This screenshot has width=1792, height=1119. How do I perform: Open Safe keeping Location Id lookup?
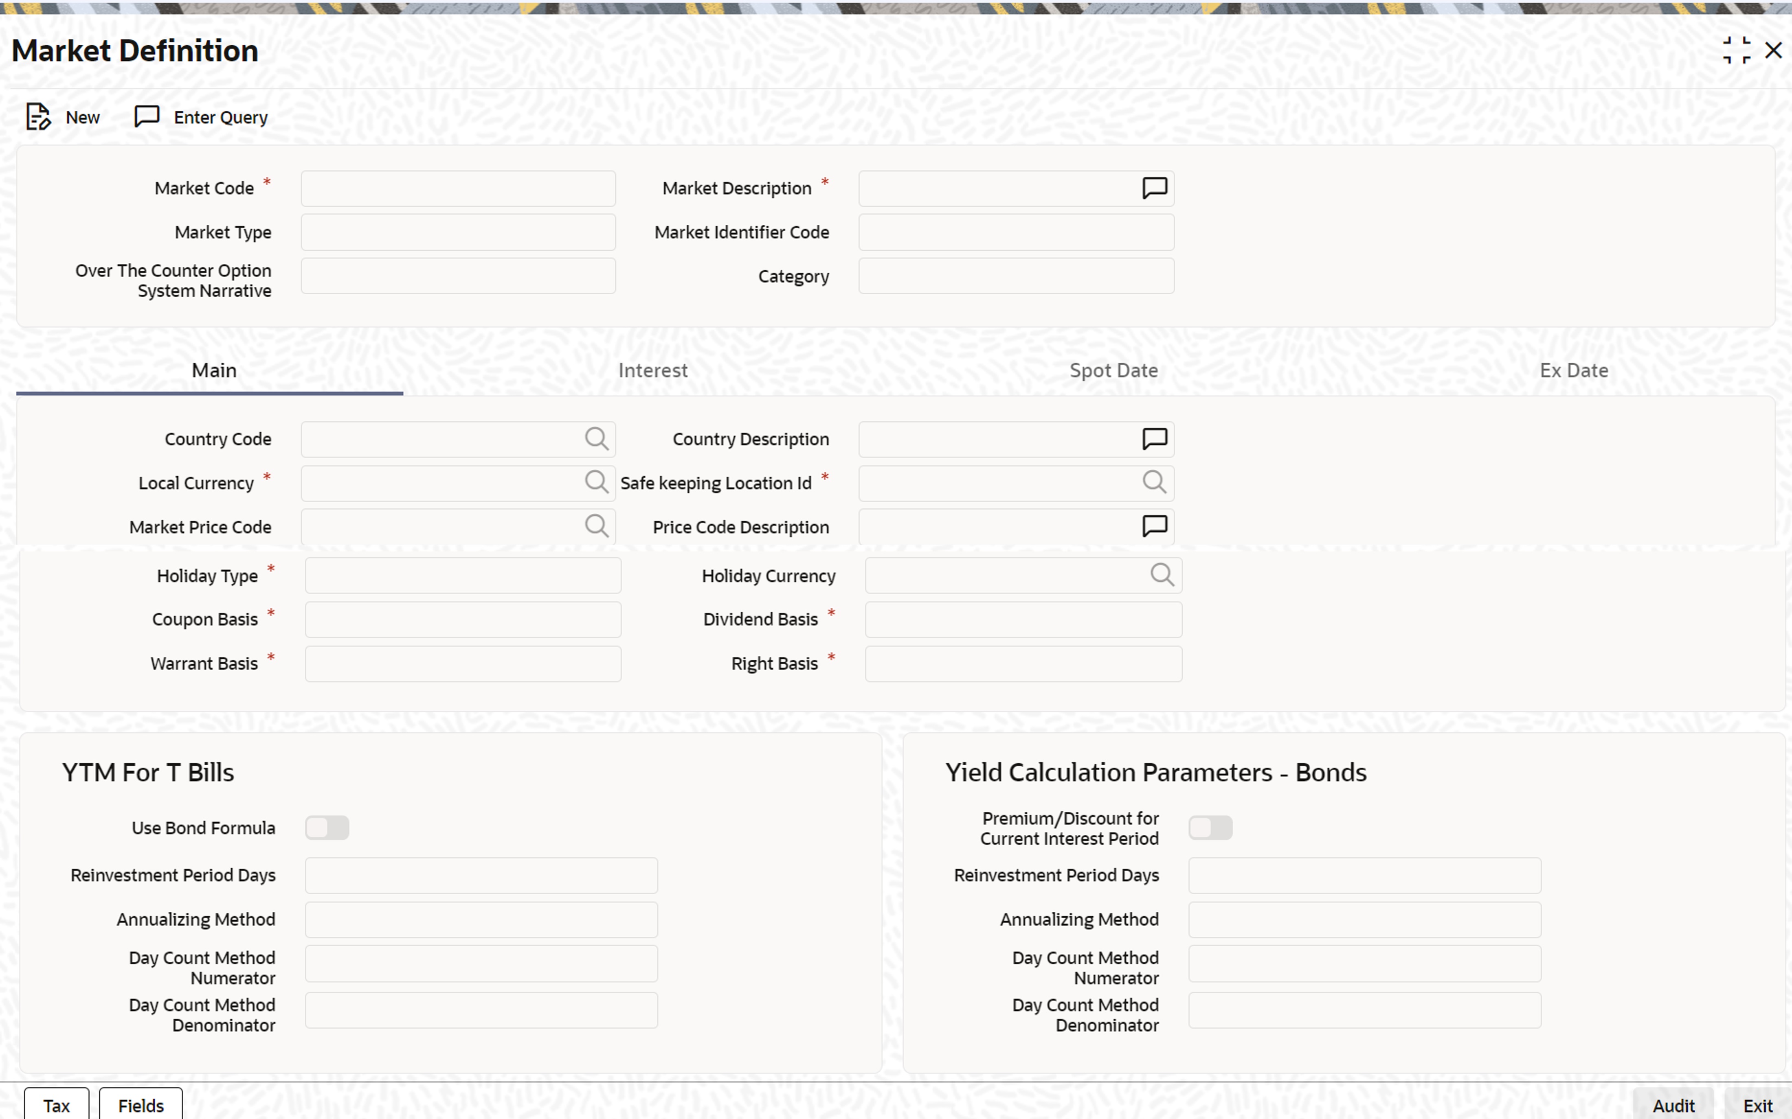(x=1154, y=482)
